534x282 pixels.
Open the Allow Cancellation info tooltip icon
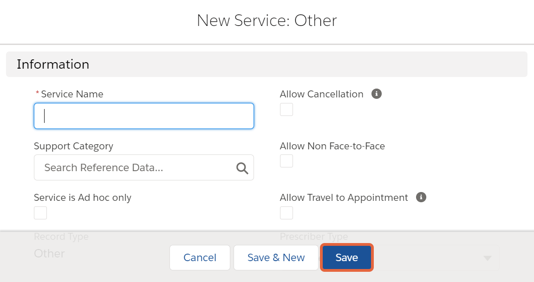(x=376, y=94)
